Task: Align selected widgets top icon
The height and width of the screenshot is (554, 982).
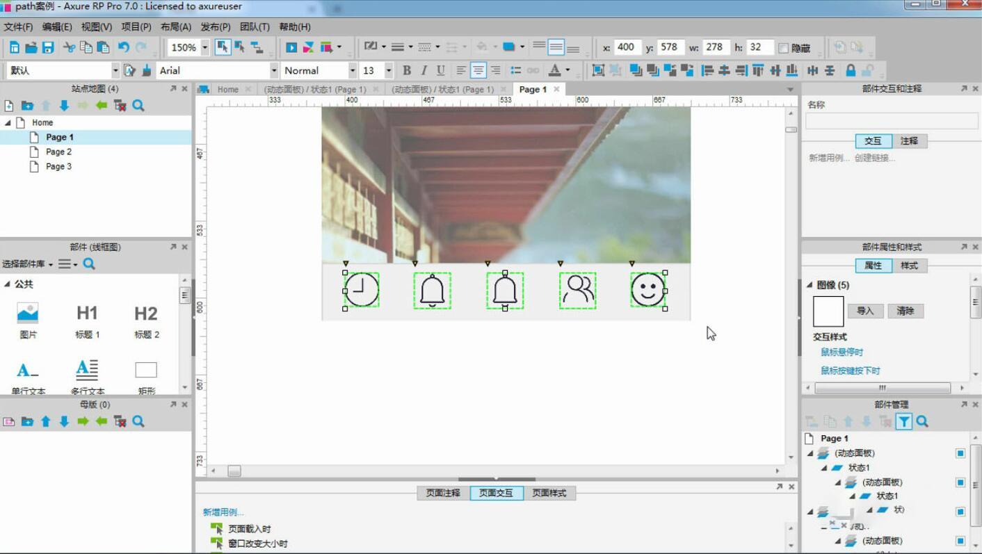Action: (758, 70)
